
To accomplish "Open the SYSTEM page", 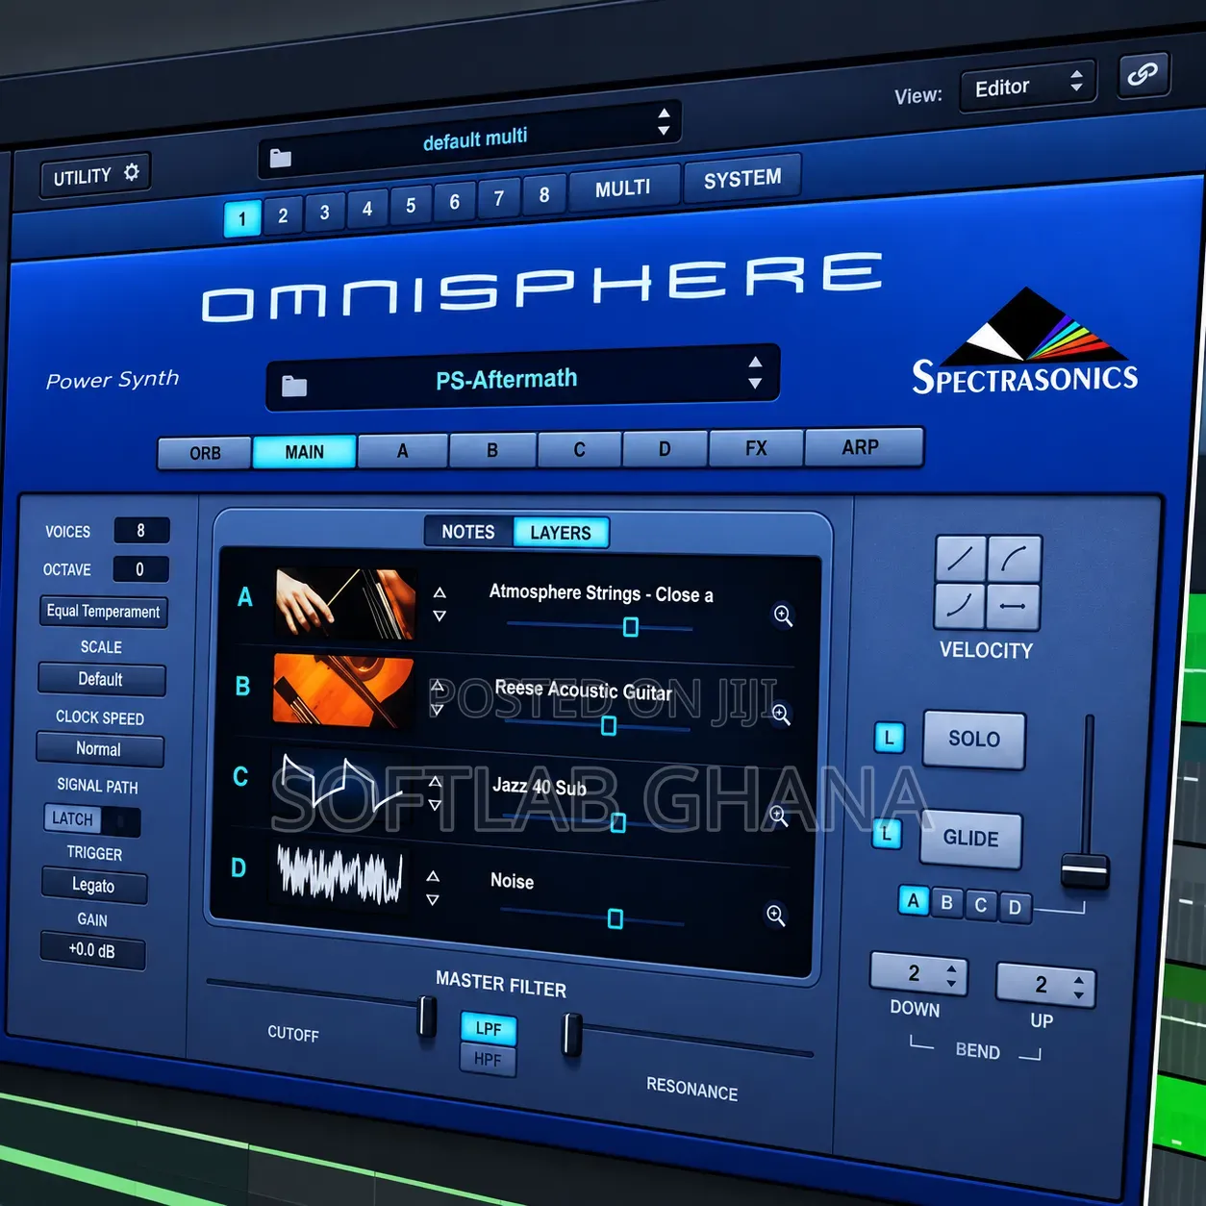I will (x=742, y=179).
